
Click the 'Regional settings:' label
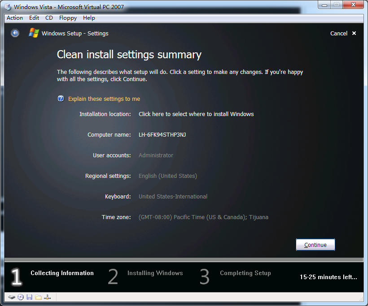[108, 176]
